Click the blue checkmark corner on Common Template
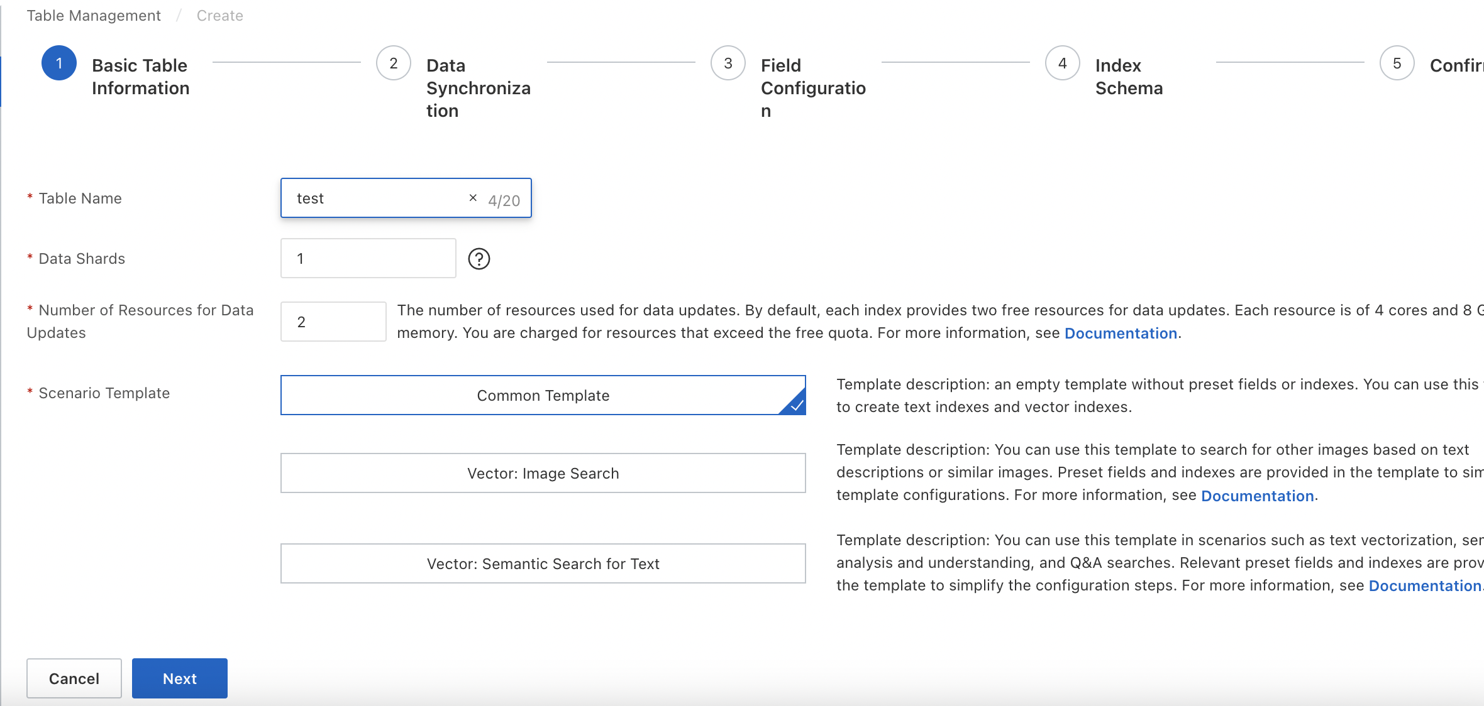 796,405
